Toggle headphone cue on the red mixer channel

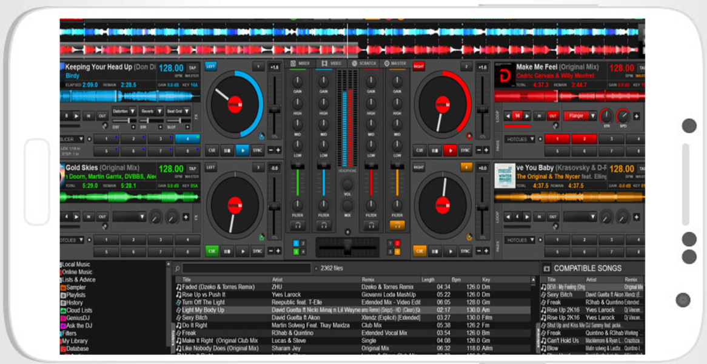[x=371, y=226]
